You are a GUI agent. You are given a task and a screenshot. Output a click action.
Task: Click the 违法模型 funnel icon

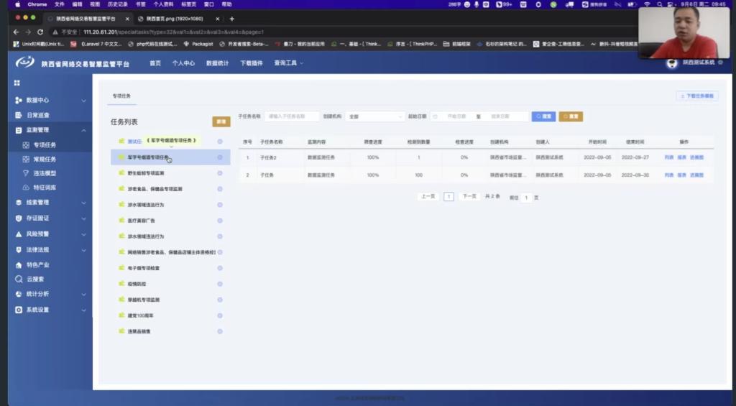(x=26, y=173)
